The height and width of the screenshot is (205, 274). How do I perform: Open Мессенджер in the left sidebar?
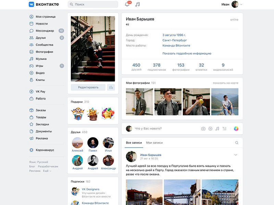pyautogui.click(x=45, y=31)
